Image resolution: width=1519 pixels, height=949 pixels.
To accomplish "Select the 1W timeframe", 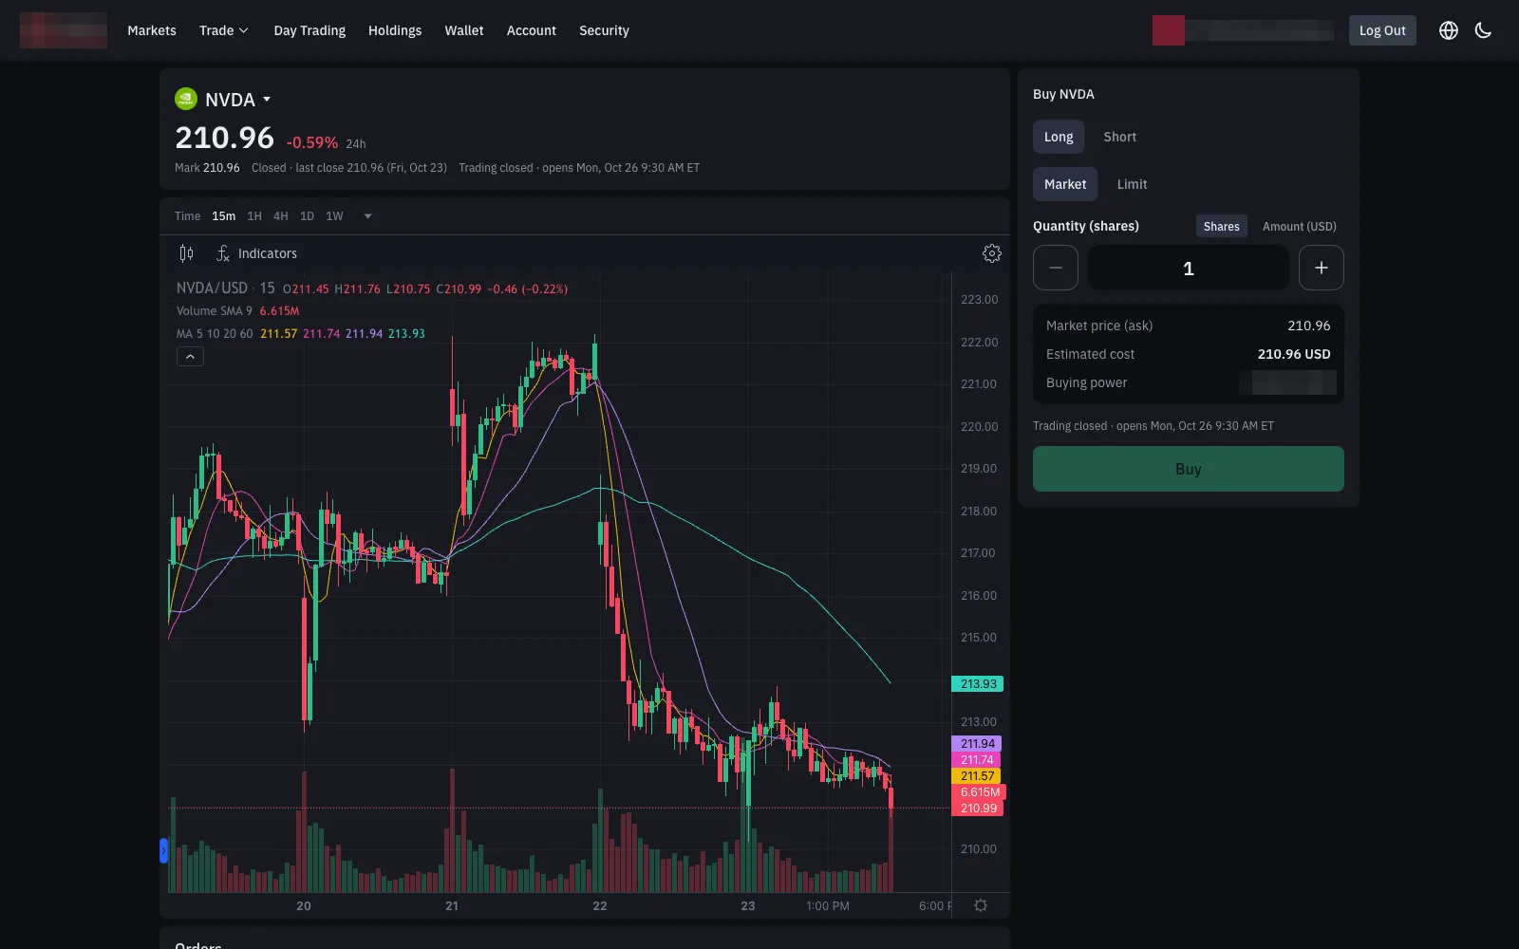I will [334, 216].
